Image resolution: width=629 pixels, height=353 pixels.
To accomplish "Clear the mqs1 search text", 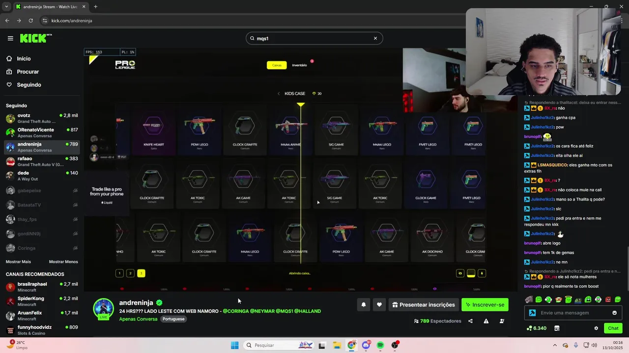I will pos(375,38).
